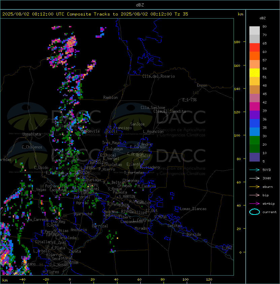
Task: Pick the light gray 70-80 dBZ swatch
Action: (254, 31)
